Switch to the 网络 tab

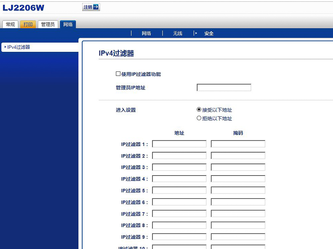[x=68, y=24]
